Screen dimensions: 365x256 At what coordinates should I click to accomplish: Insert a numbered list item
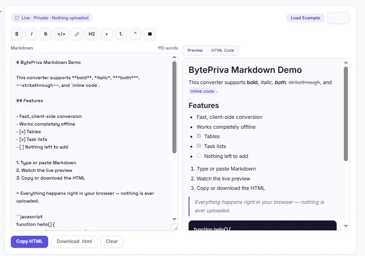[121, 34]
